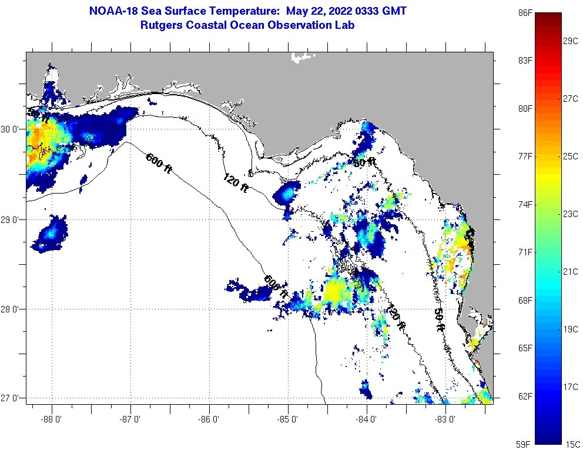The width and height of the screenshot is (583, 453).
Task: Click the 600 ft contour label near -87 longitude
Action: tap(158, 163)
